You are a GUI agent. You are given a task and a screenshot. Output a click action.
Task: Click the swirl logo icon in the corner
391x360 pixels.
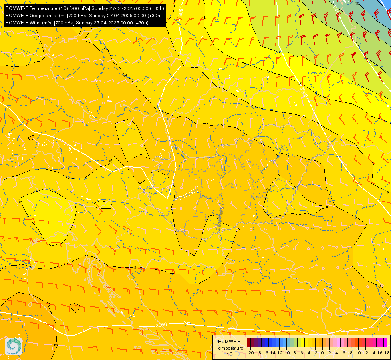click(x=14, y=346)
